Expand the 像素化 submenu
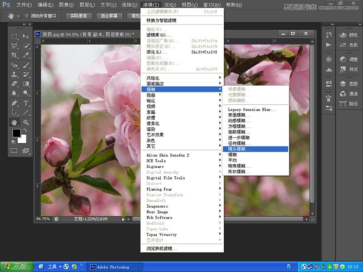 pos(182,123)
